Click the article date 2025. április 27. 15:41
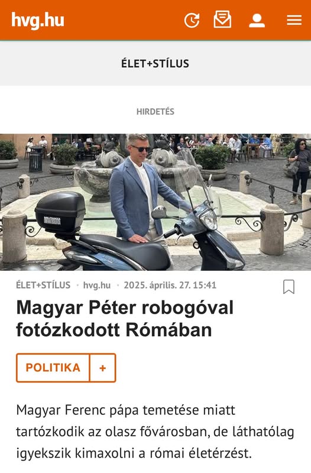311x473 pixels. coord(170,285)
